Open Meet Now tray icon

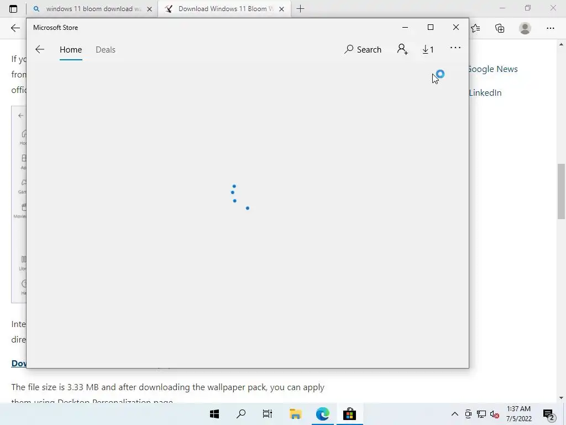(468, 414)
